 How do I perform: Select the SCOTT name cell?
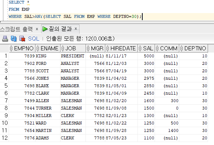48,71
